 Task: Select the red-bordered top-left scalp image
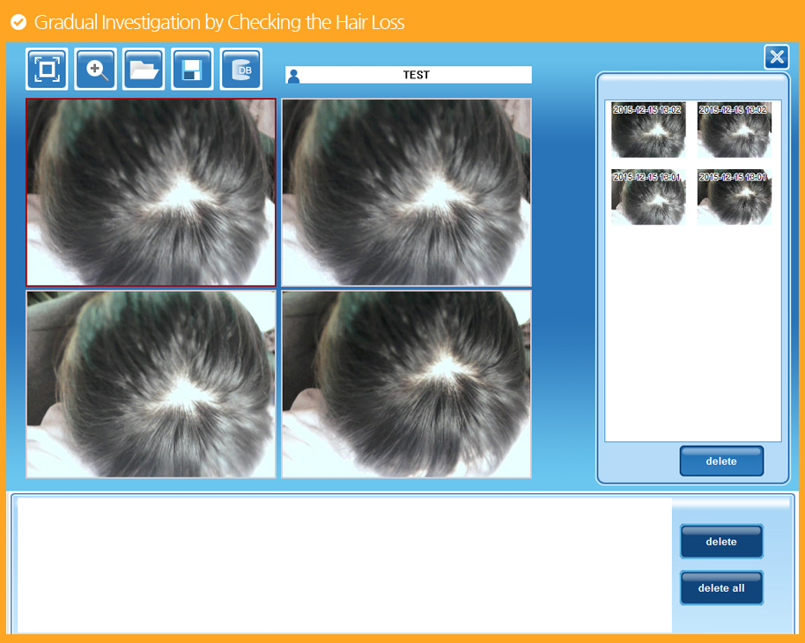(151, 192)
